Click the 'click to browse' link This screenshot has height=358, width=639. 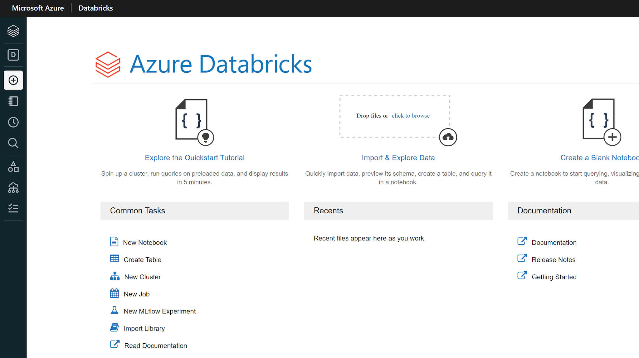tap(411, 116)
